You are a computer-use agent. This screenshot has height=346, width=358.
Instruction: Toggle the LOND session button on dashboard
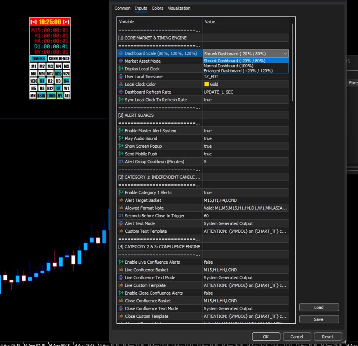tap(51, 95)
